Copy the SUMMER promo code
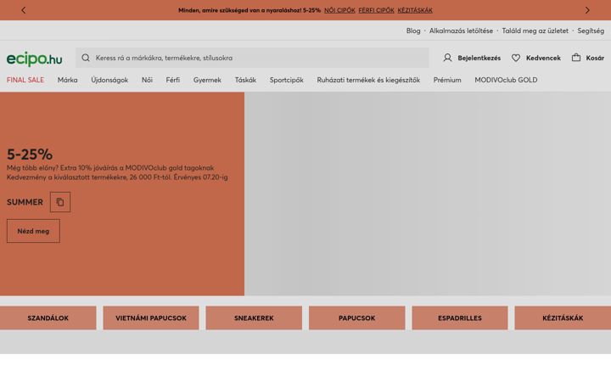The image size is (611, 382). (x=60, y=202)
